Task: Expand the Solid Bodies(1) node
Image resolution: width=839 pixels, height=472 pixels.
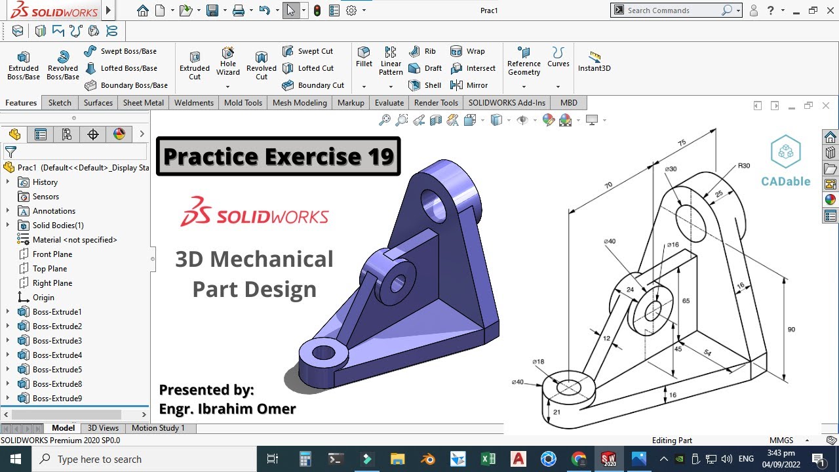Action: click(x=8, y=226)
